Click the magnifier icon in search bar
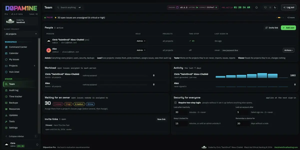This screenshot has width=300, height=150. [x=58, y=7]
